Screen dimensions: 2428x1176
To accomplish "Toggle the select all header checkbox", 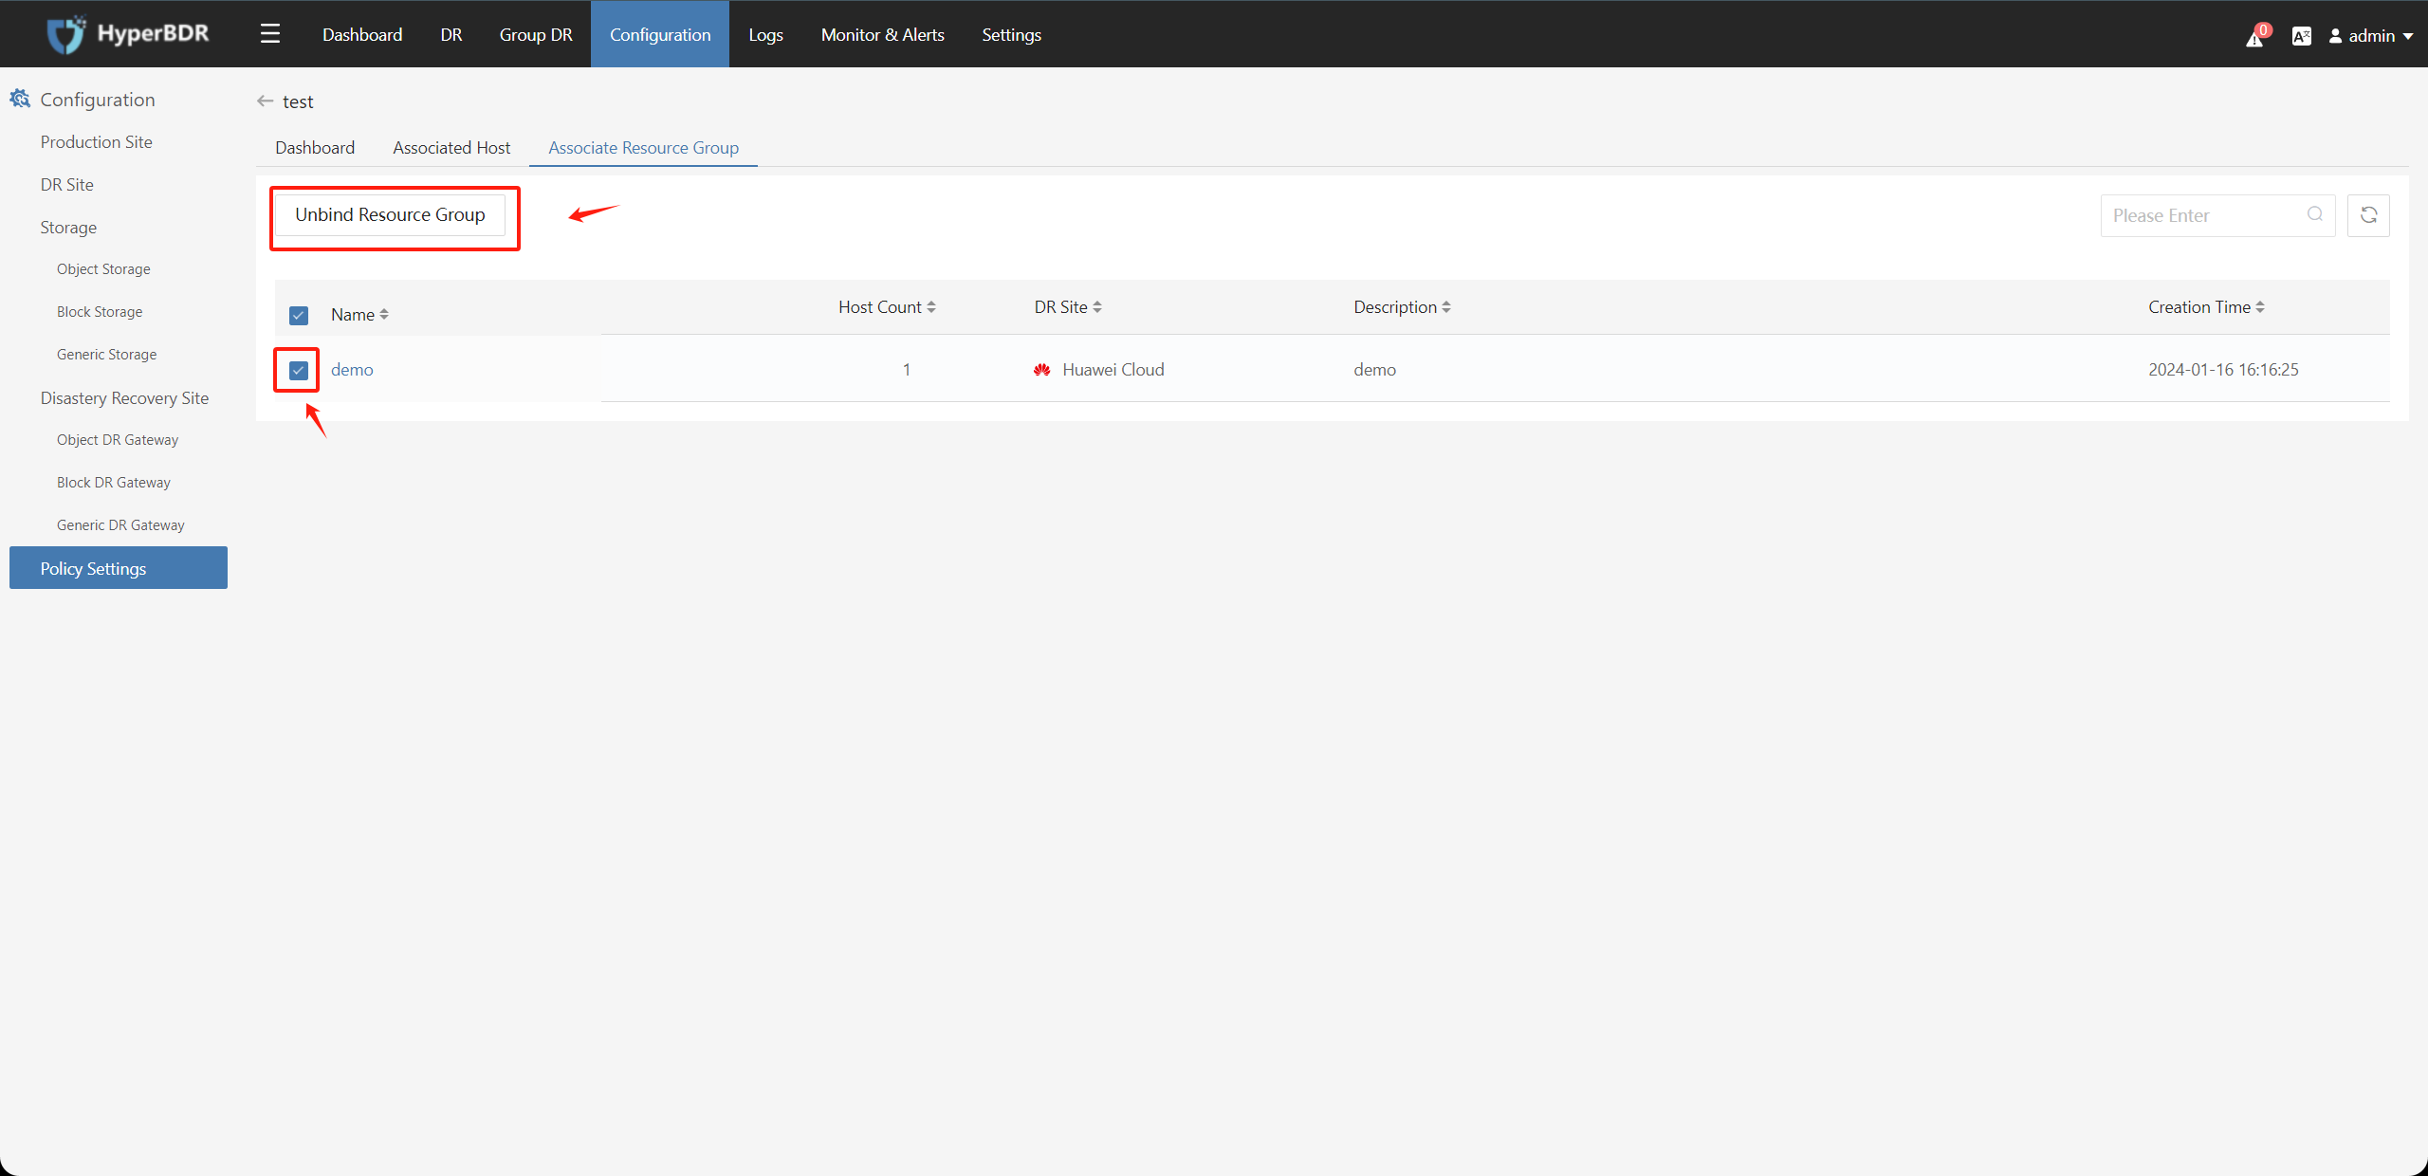I will [x=299, y=314].
